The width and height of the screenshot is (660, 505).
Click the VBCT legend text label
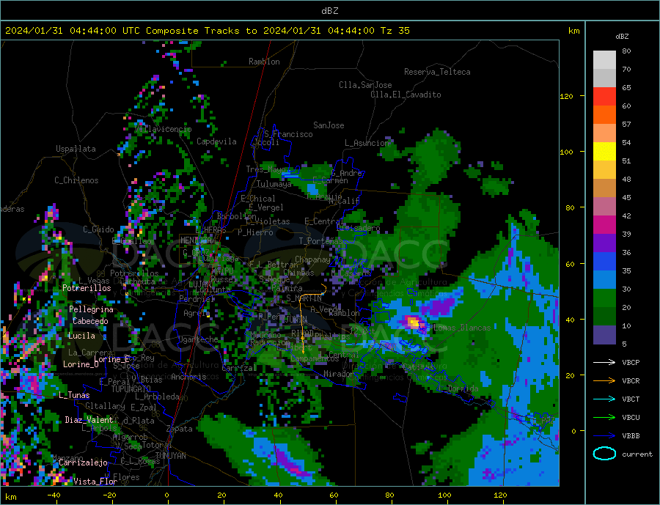coord(631,399)
